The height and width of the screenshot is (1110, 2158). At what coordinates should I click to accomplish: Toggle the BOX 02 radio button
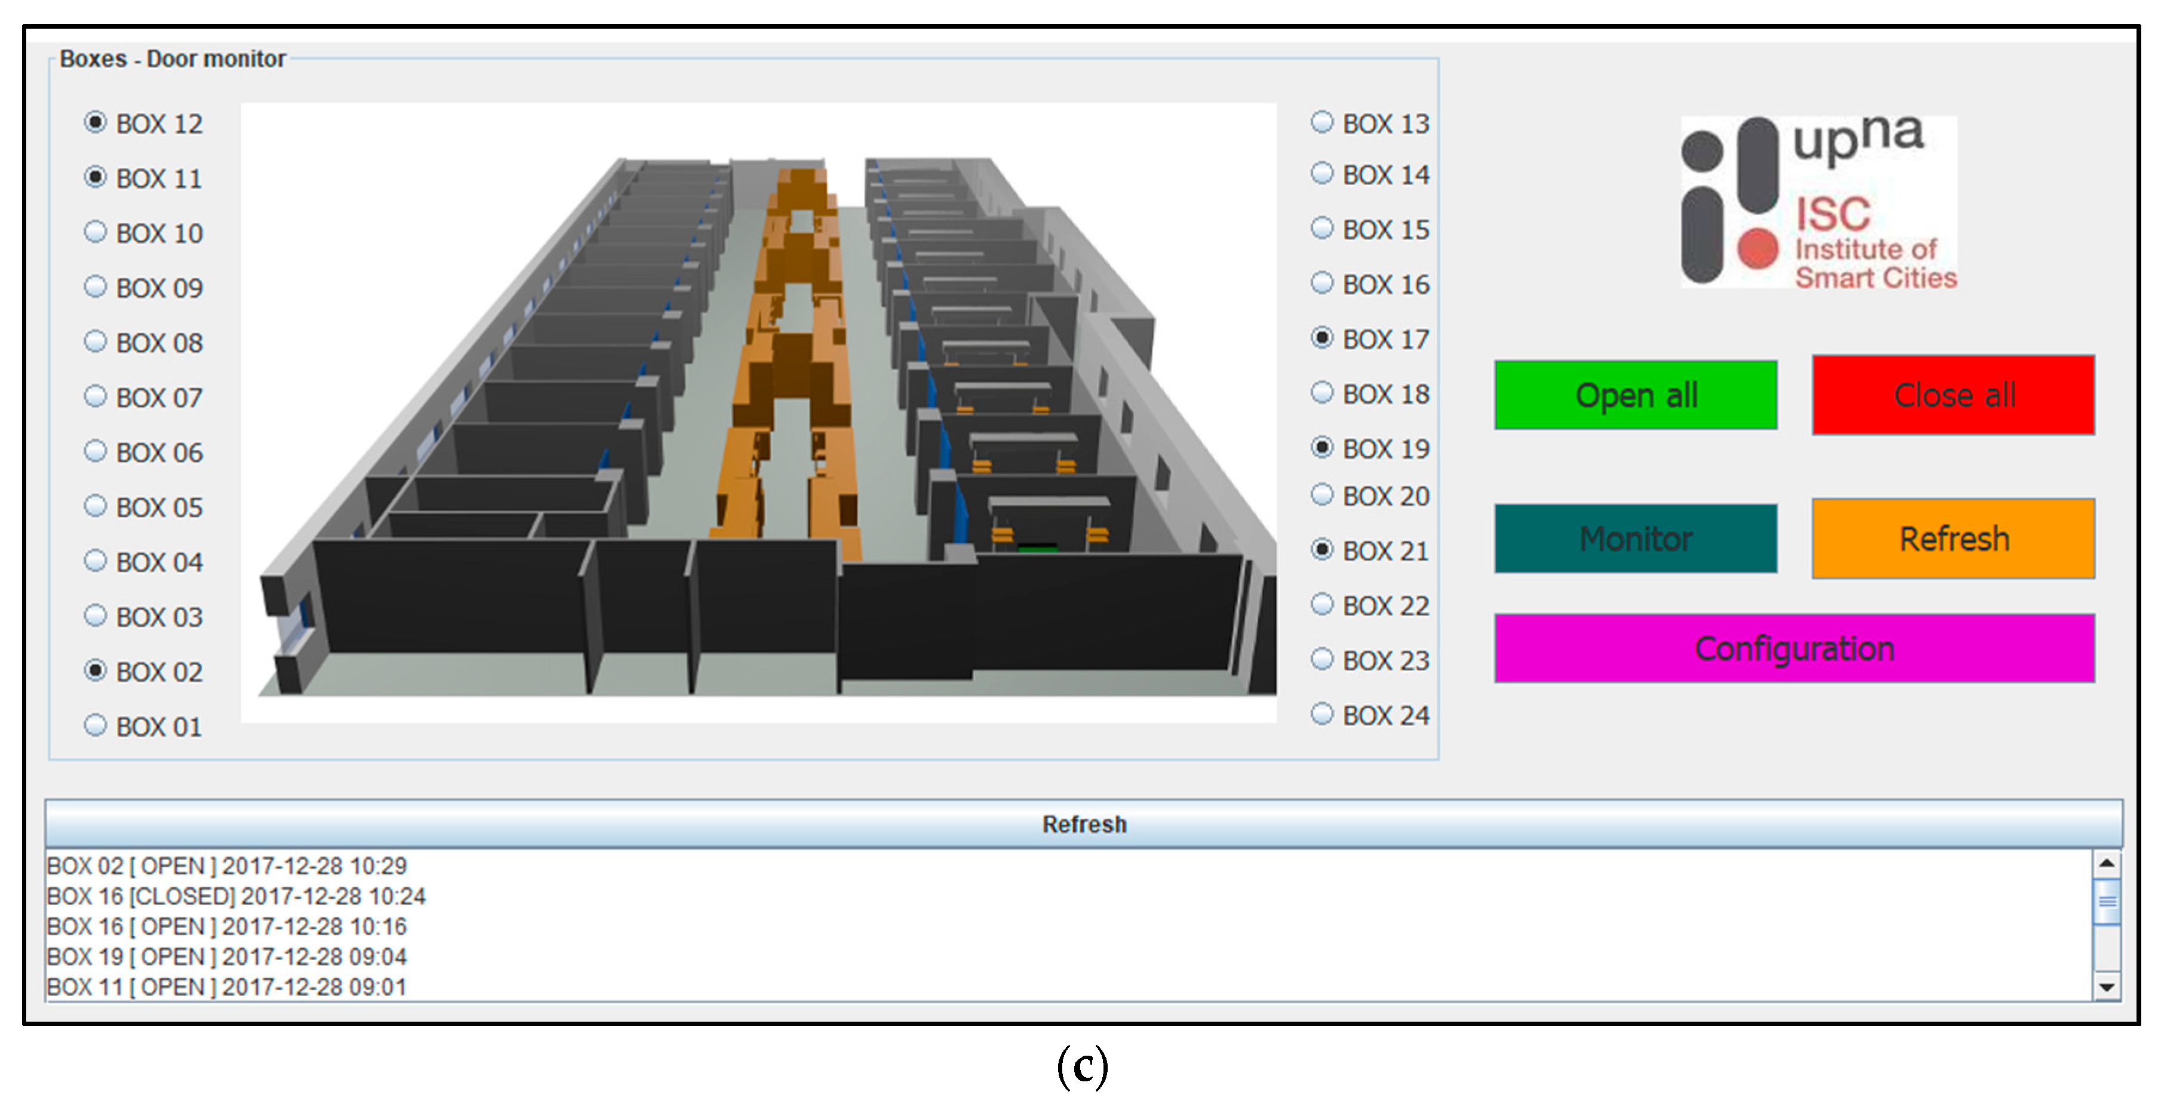click(x=96, y=670)
